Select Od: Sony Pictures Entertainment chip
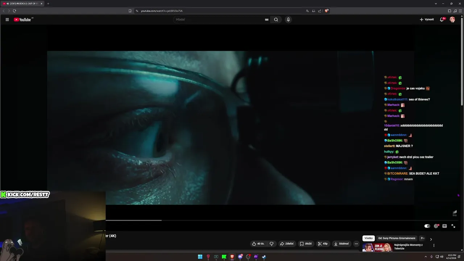This screenshot has height=261, width=464. pyautogui.click(x=397, y=238)
